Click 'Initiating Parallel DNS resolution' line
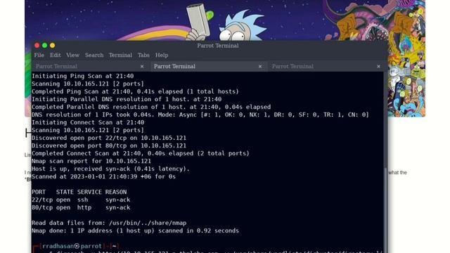Image resolution: width=450 pixels, height=253 pixels. (x=127, y=99)
